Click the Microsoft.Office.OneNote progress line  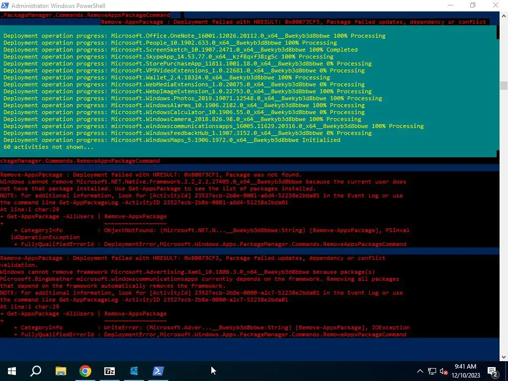tap(194, 36)
